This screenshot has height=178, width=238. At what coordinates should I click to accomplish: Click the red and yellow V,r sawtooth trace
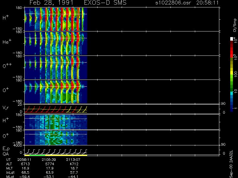[56, 109]
